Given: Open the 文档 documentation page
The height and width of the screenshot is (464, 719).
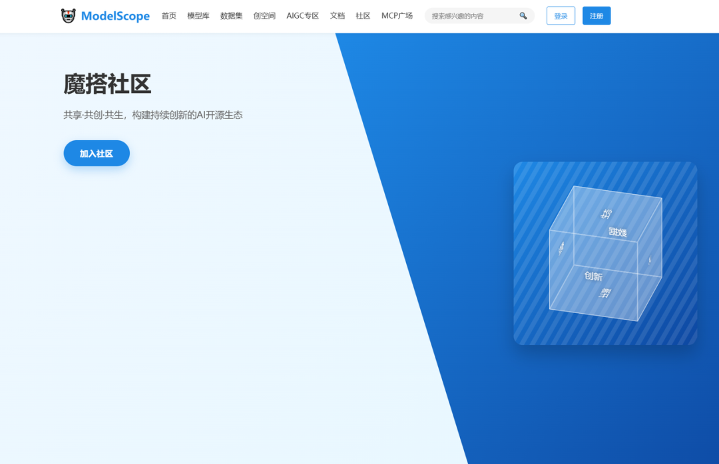Looking at the screenshot, I should [x=337, y=15].
